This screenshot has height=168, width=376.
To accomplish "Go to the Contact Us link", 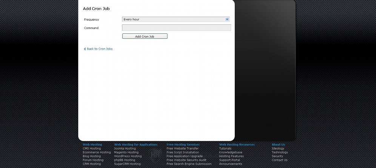I will 280,160.
